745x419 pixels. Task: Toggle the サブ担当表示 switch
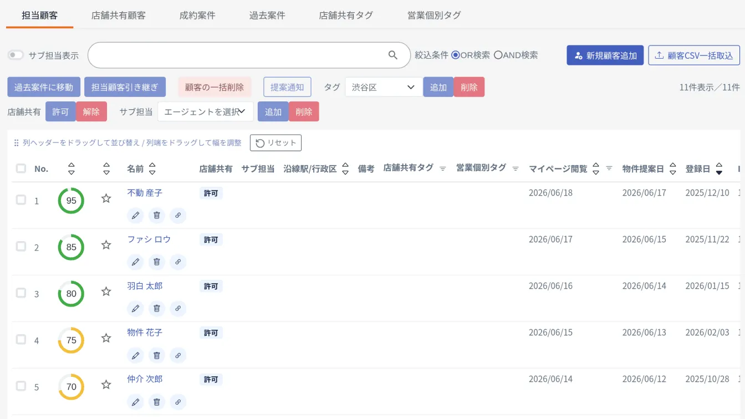click(x=16, y=55)
